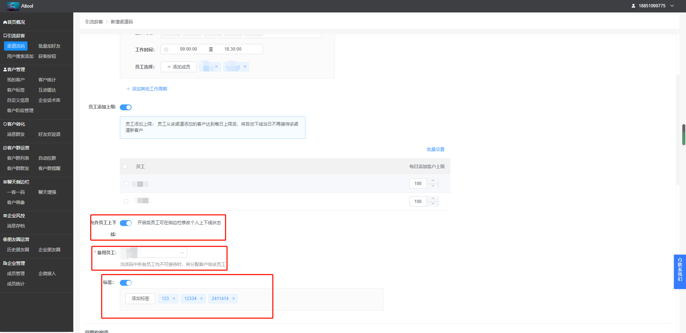Open 客户群提醒 menu item
The image size is (686, 333).
[x=49, y=169]
